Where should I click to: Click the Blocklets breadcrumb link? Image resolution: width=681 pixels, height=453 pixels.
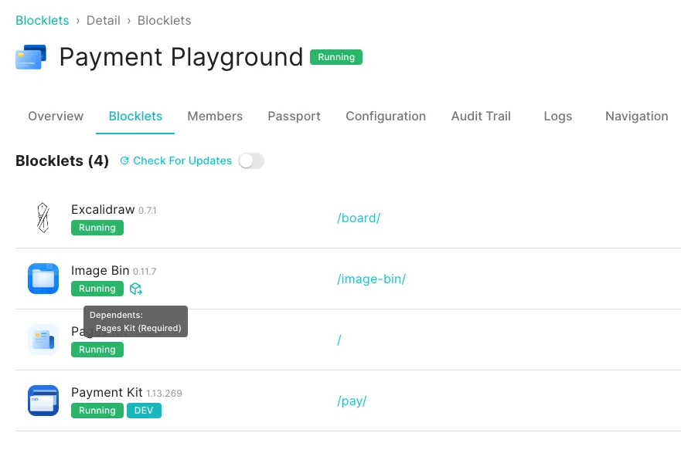pyautogui.click(x=43, y=20)
